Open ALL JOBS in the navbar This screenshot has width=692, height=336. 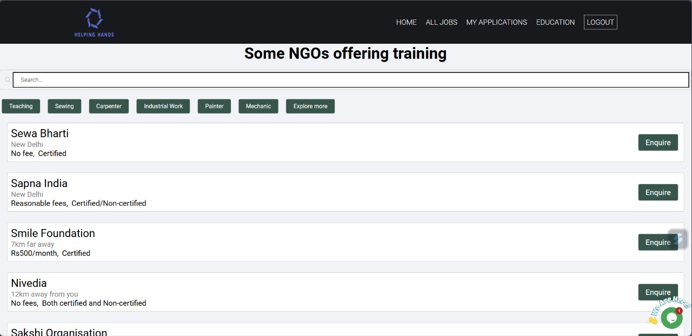click(x=441, y=22)
